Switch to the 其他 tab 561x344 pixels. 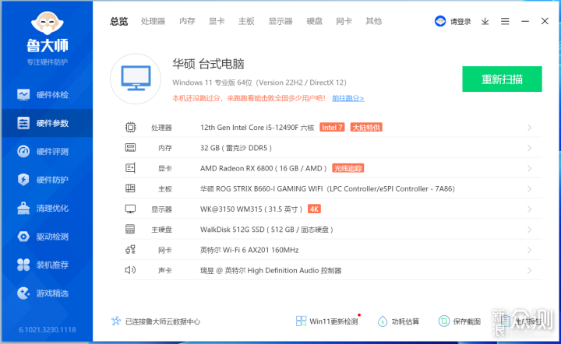[x=373, y=22]
